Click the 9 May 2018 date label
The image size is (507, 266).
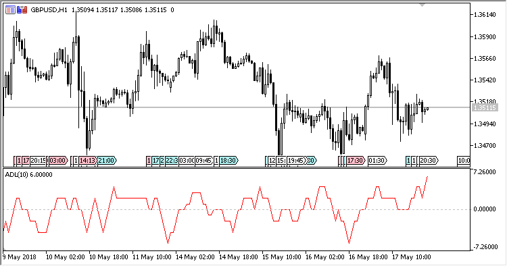tap(20, 257)
